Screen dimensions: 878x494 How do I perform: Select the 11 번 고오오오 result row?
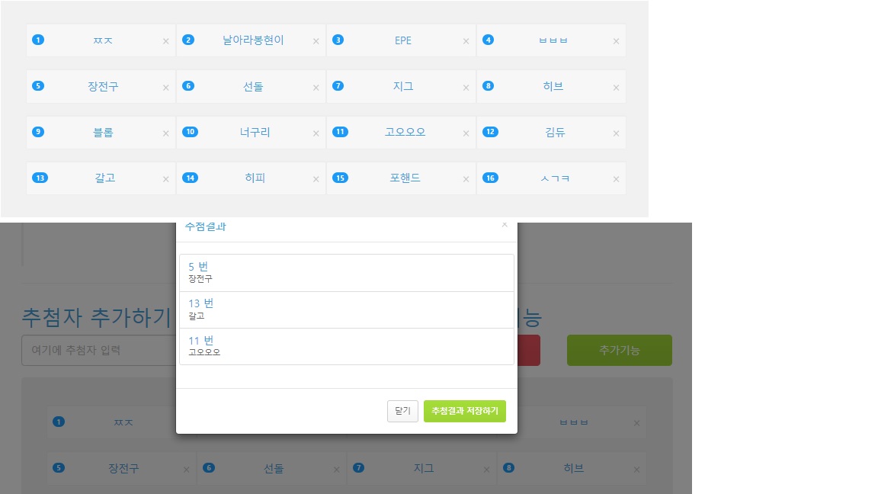click(x=346, y=346)
